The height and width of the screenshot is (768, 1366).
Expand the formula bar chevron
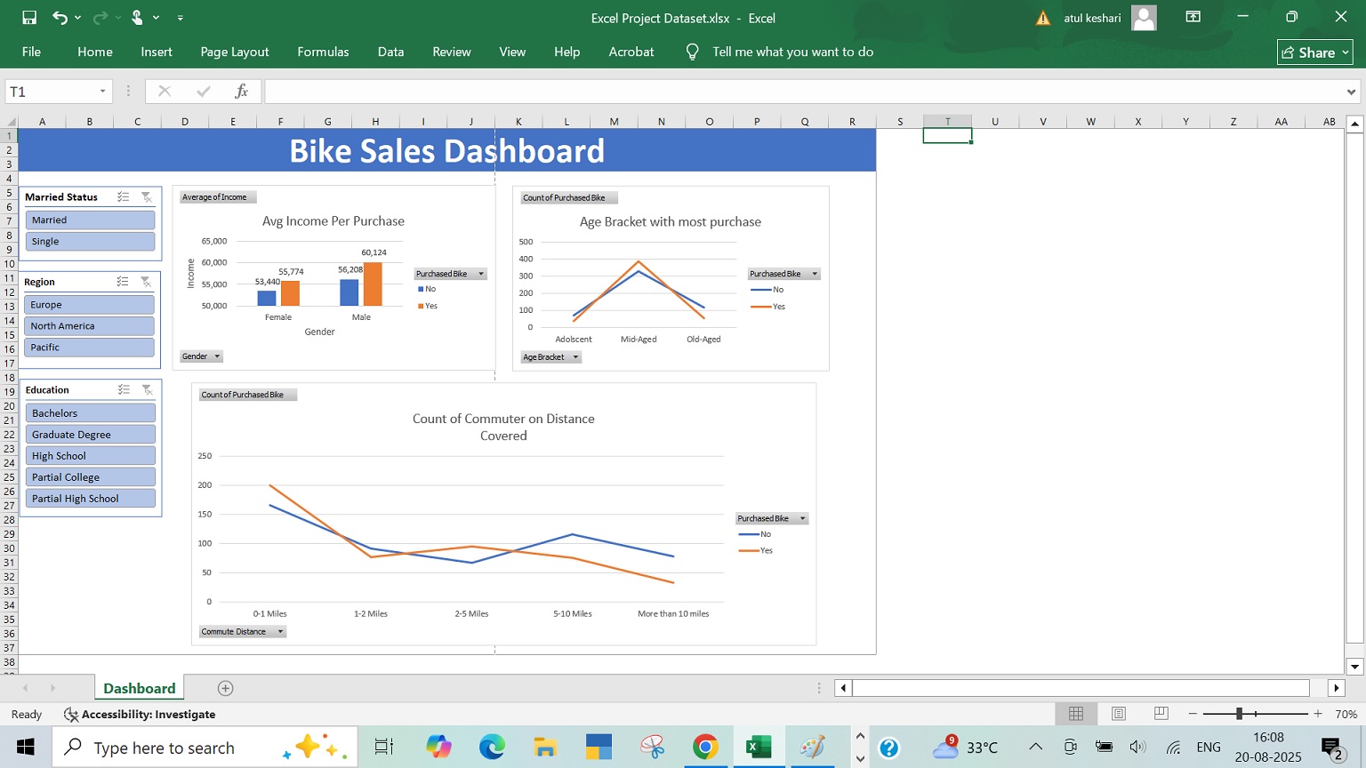[1351, 92]
